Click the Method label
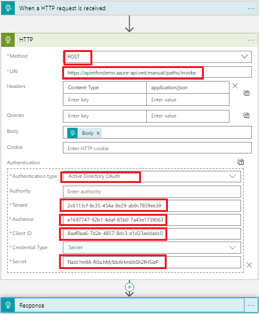The image size is (259, 314). [19, 56]
